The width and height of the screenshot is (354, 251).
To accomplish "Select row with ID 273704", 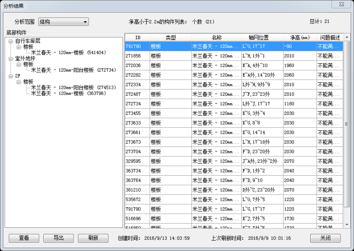I will pos(234,152).
